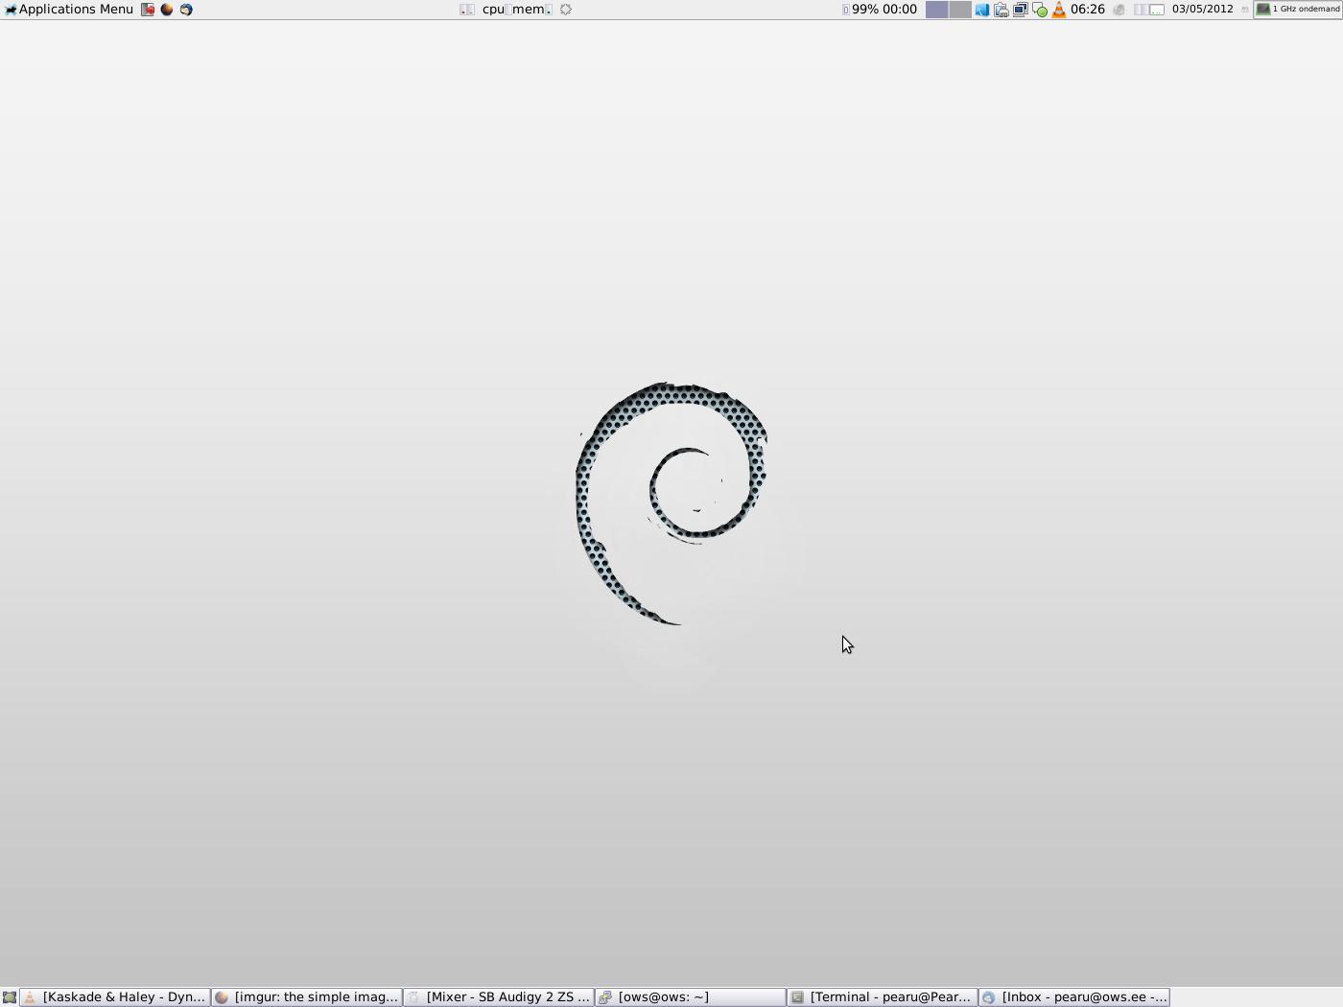The image size is (1343, 1007).
Task: Open the clipboard manager tray icon
Action: point(1001,10)
